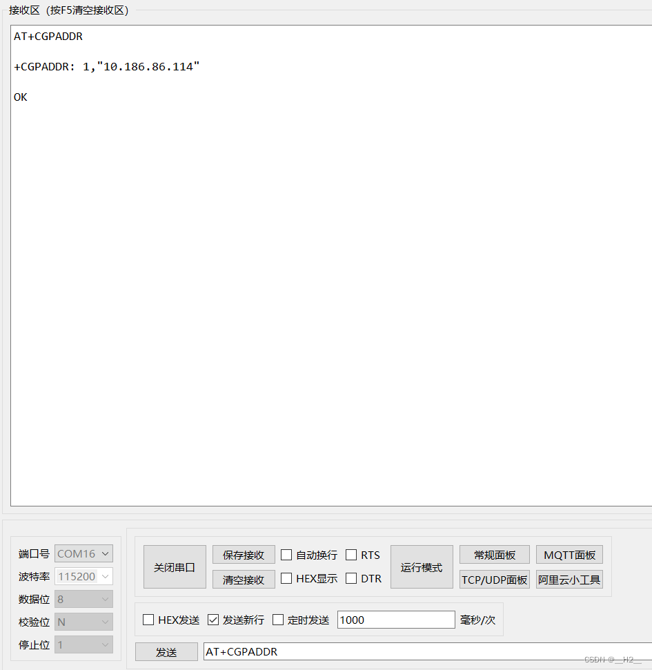Enable the 自动换行 auto line-wrap checkbox
The width and height of the screenshot is (652, 670).
(286, 554)
